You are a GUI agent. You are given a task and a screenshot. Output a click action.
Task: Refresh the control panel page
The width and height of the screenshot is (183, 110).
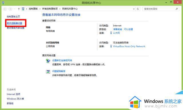[138, 9]
